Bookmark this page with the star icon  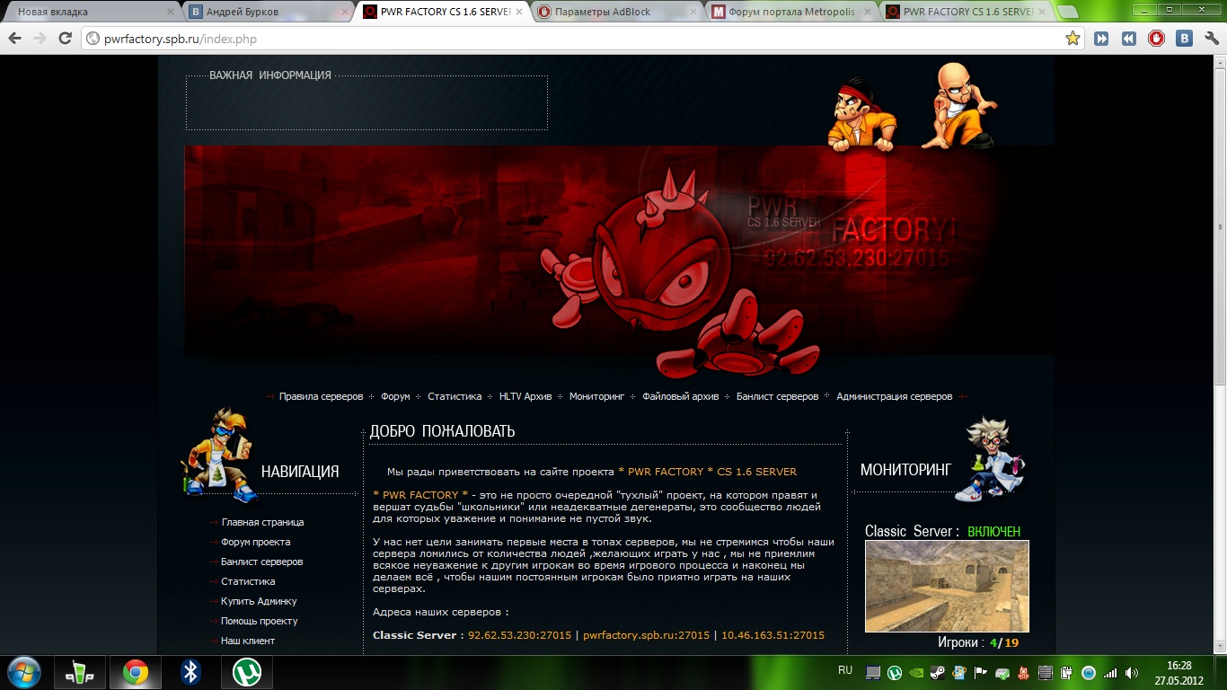pos(1073,39)
